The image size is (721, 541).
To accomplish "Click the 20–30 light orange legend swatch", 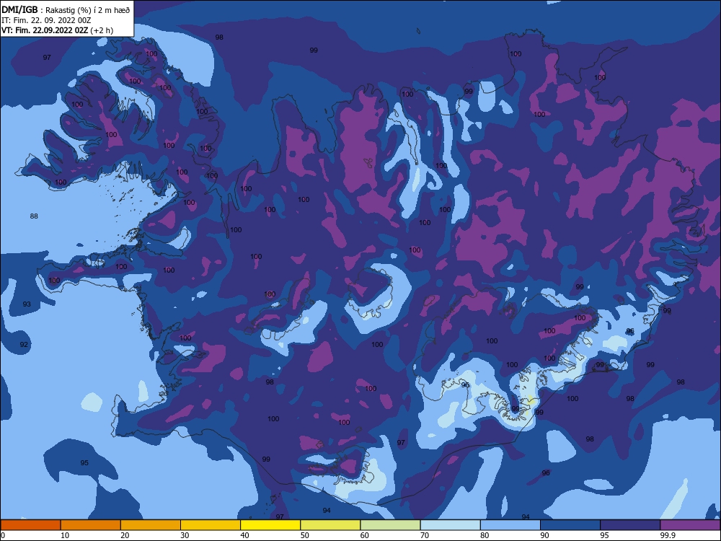I will pyautogui.click(x=151, y=525).
